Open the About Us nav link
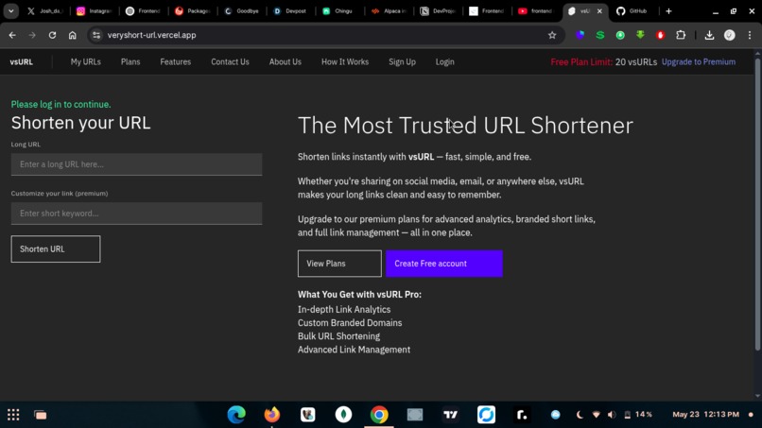This screenshot has width=762, height=428. click(286, 62)
